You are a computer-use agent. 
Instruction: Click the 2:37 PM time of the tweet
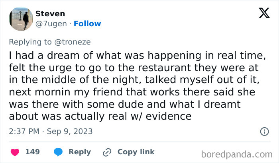pos(23,131)
